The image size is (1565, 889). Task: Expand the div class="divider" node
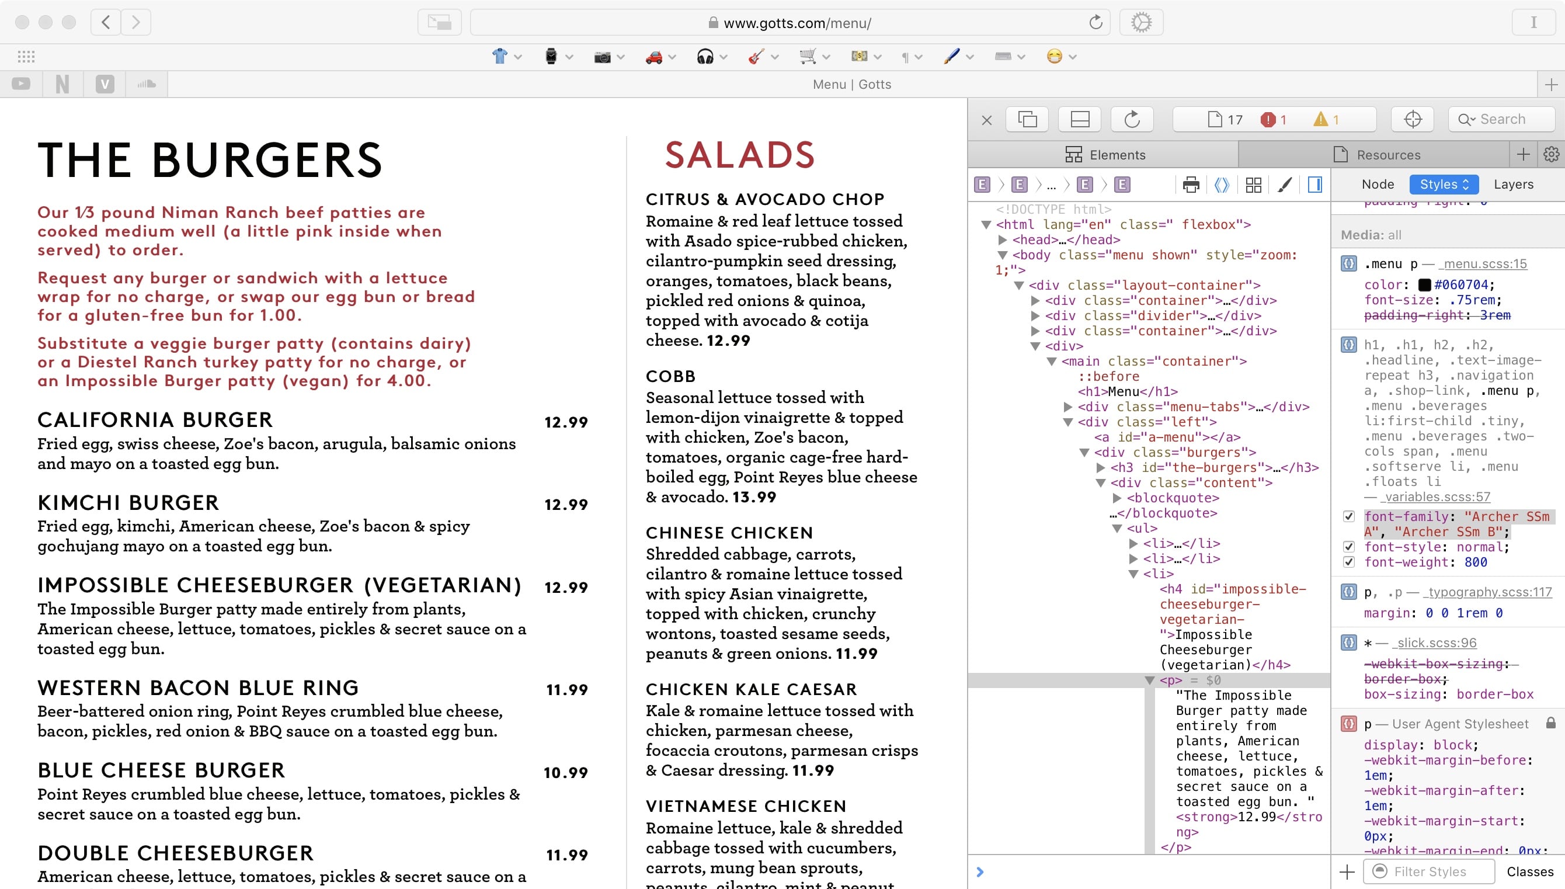pos(1035,315)
